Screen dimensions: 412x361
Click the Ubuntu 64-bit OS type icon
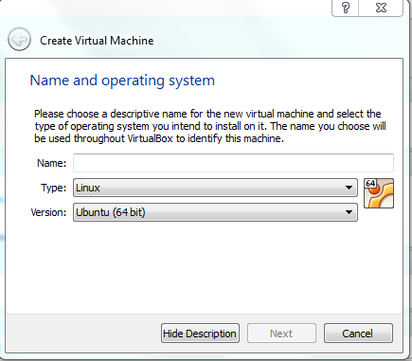[379, 193]
